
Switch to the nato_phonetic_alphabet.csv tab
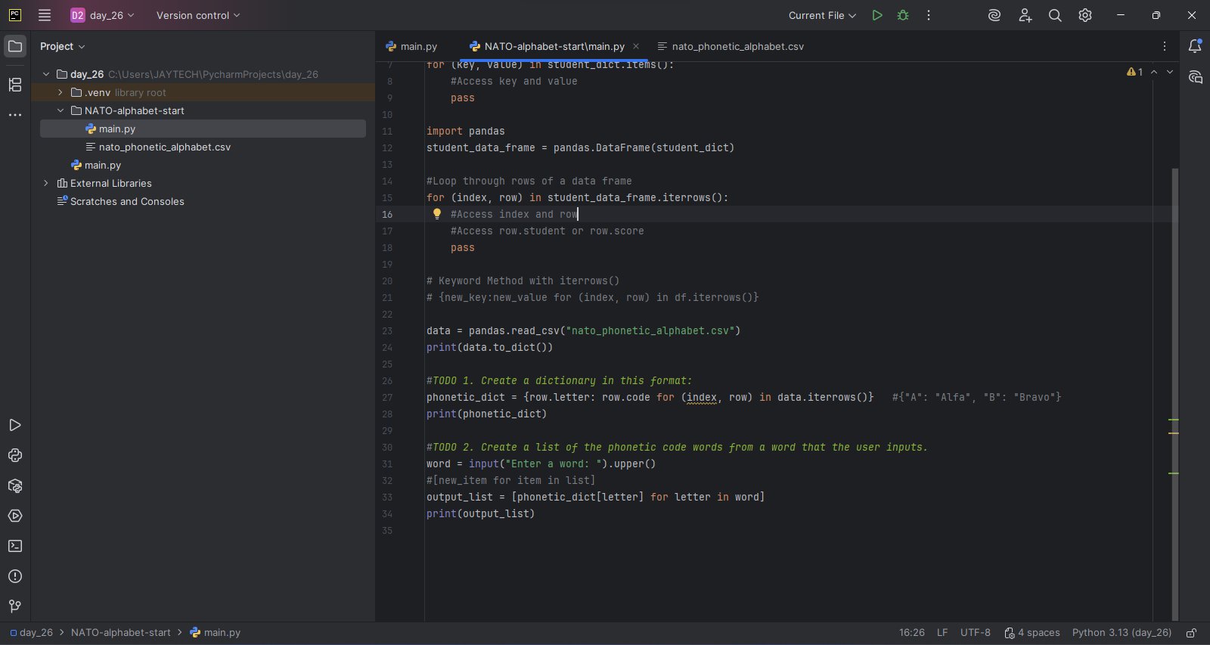(737, 46)
